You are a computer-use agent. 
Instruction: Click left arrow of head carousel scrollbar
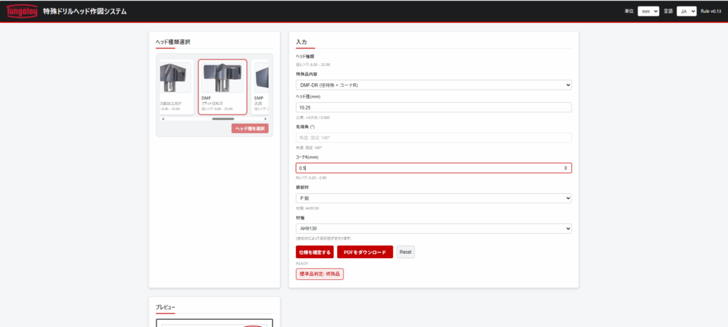coord(164,119)
